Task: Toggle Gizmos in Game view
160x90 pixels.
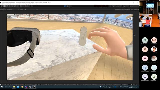Action: click(136, 10)
